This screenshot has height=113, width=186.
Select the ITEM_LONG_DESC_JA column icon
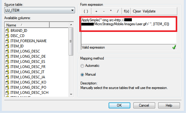[7, 77]
